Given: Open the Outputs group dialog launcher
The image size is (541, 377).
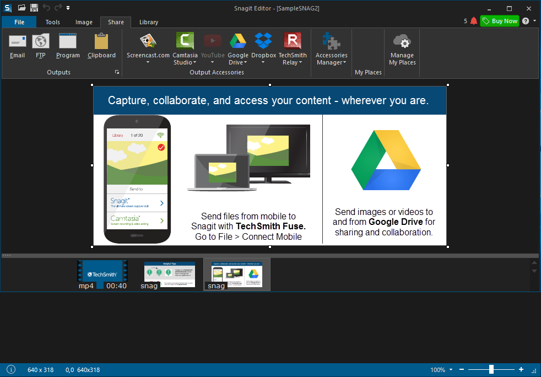Looking at the screenshot, I should point(117,72).
